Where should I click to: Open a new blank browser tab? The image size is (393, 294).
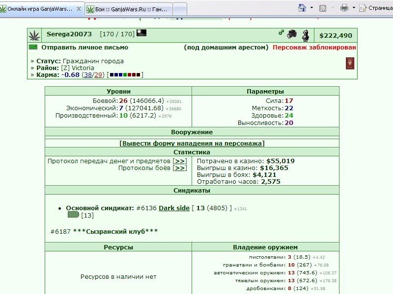[180, 9]
